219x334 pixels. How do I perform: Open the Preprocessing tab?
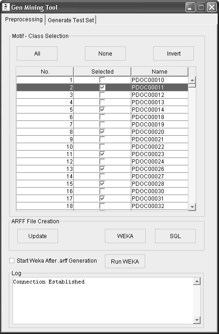click(x=24, y=19)
